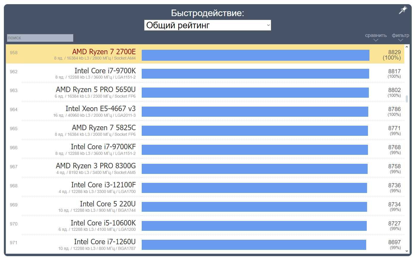Viewport: 415px width, 260px height.
Task: Click score 8771 of Ryzen 7 5825C
Action: 394,128
